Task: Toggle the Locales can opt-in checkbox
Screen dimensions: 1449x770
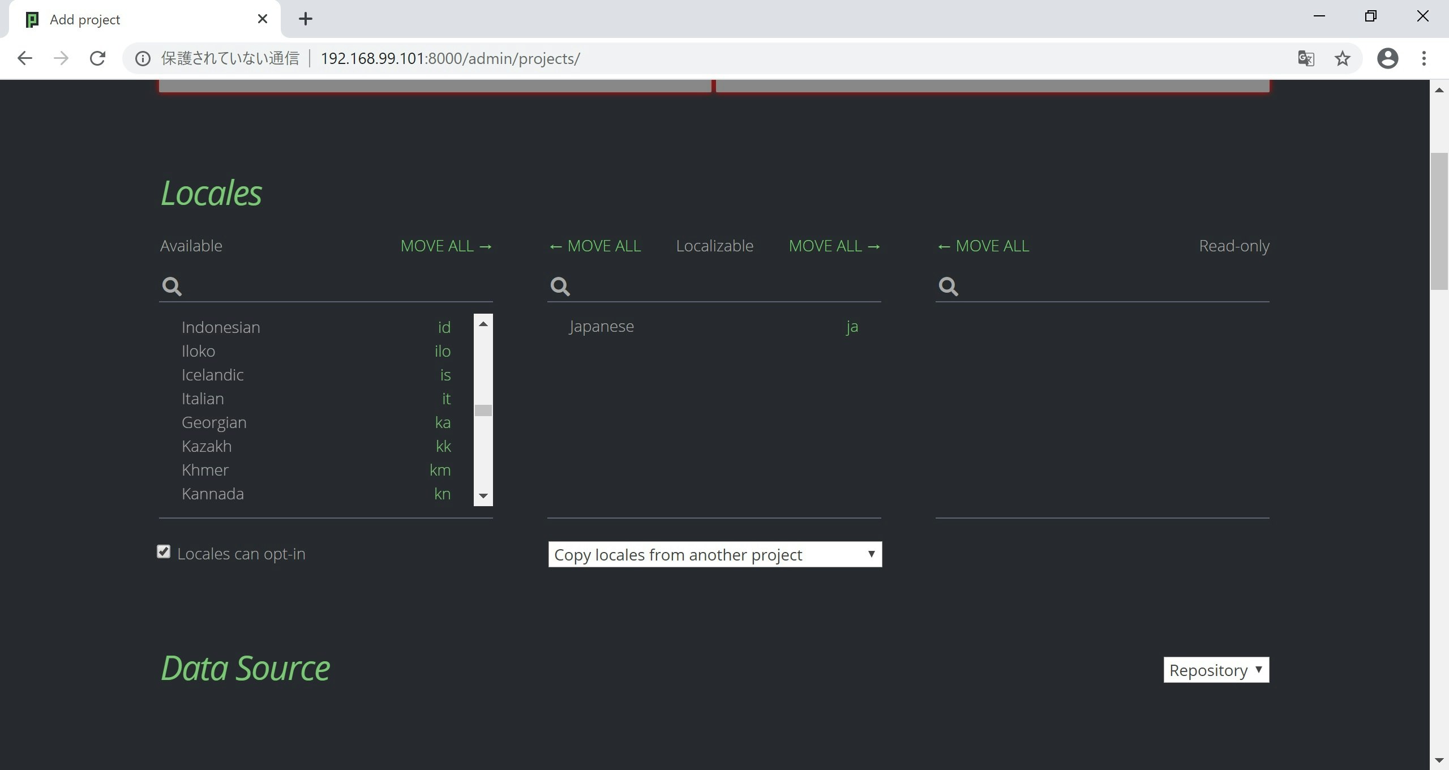Action: [x=164, y=551]
